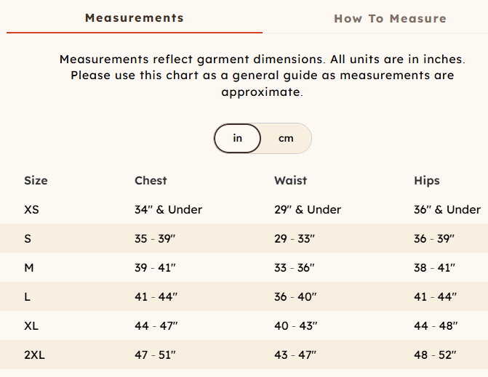Switch units to cm
The height and width of the screenshot is (377, 488).
coord(286,138)
